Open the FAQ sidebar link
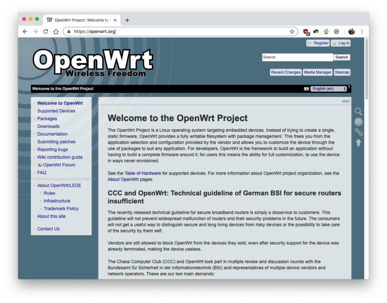Screen dimensions: 387x303 point(42,173)
